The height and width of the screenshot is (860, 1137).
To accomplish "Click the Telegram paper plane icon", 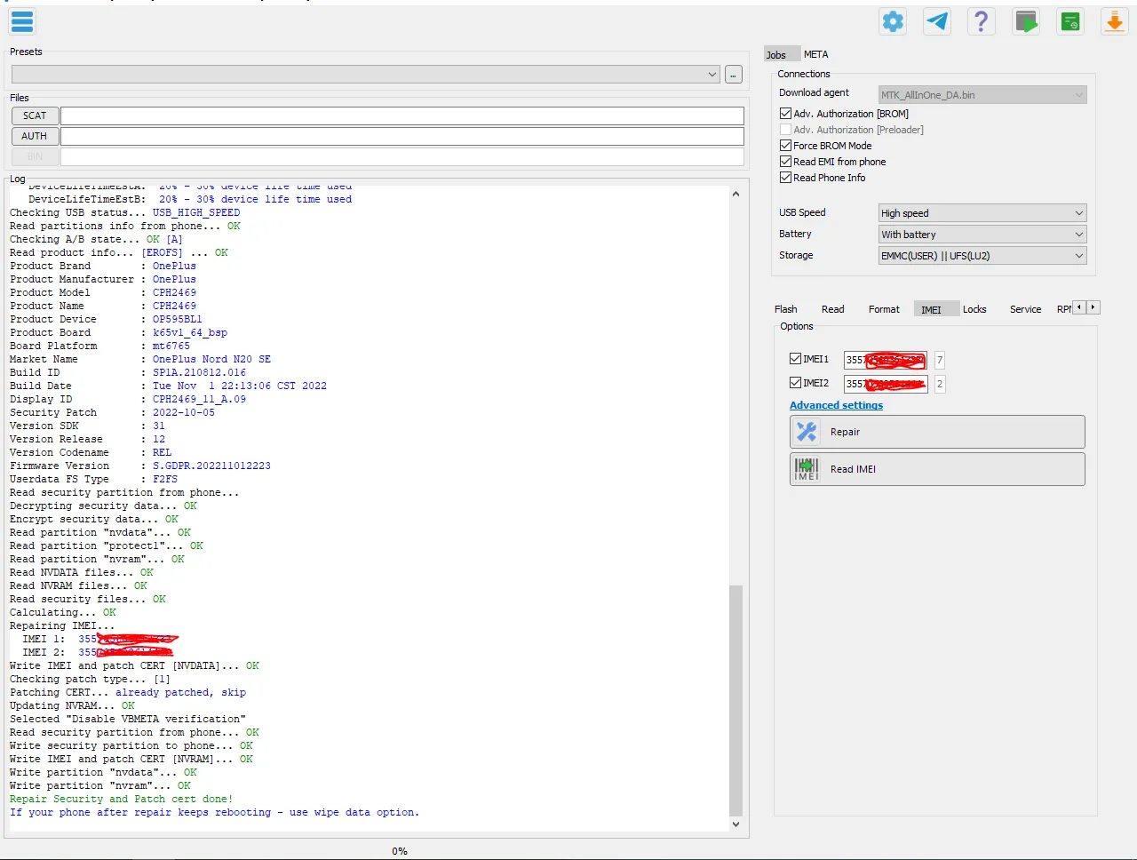I will click(x=937, y=21).
